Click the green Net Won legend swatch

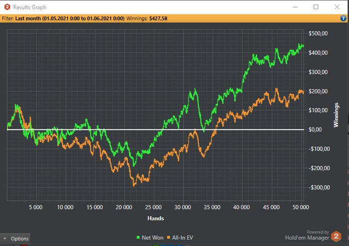coord(138,238)
